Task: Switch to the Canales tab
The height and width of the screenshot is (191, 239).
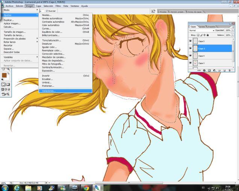Action: pyautogui.click(x=202, y=27)
